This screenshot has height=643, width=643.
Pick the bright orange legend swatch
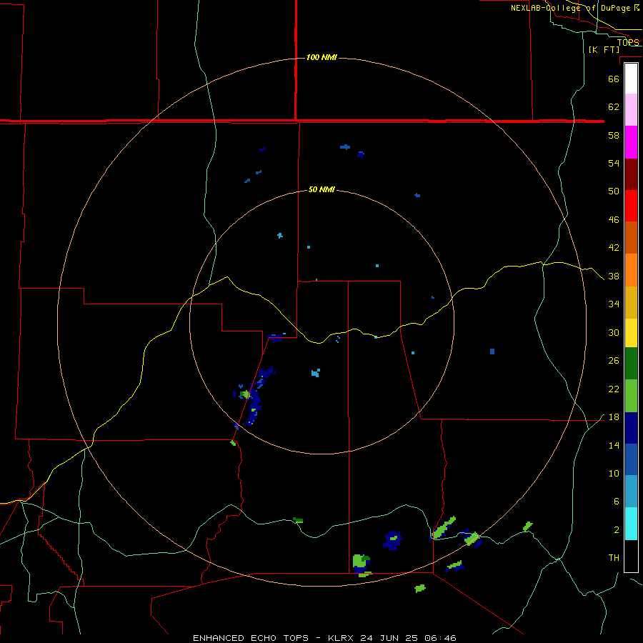[x=631, y=270]
